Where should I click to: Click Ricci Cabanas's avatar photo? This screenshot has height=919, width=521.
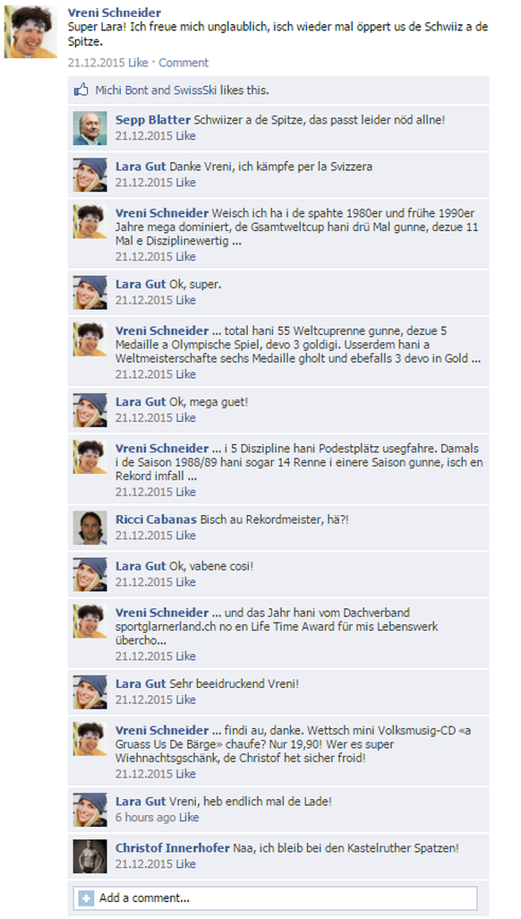point(90,528)
